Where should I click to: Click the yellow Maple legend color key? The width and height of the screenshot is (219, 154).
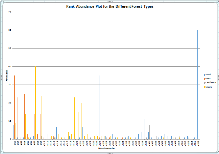coord(204,87)
